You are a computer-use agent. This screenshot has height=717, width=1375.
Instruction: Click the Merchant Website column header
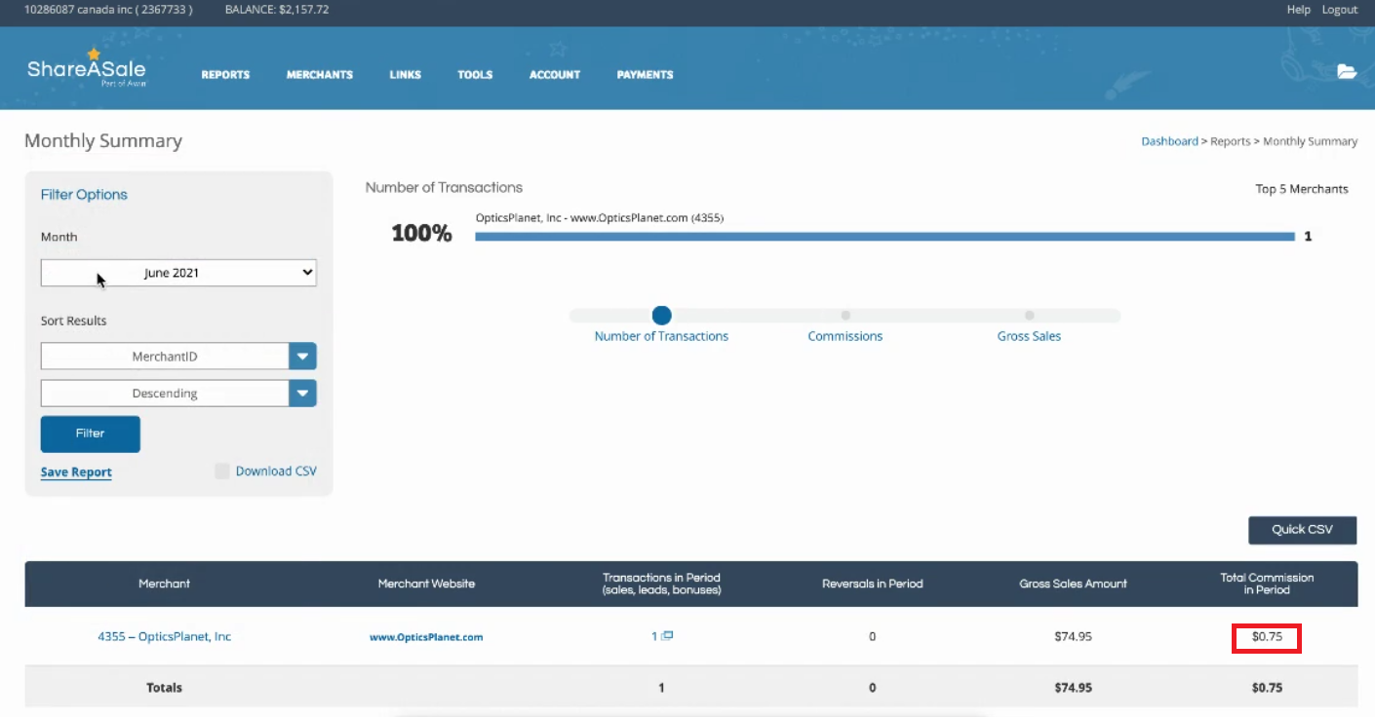426,584
